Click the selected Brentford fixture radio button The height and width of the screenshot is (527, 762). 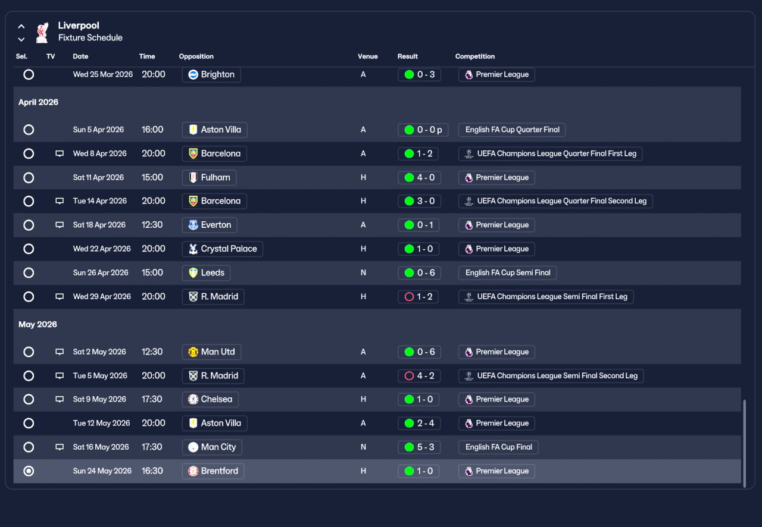click(29, 470)
